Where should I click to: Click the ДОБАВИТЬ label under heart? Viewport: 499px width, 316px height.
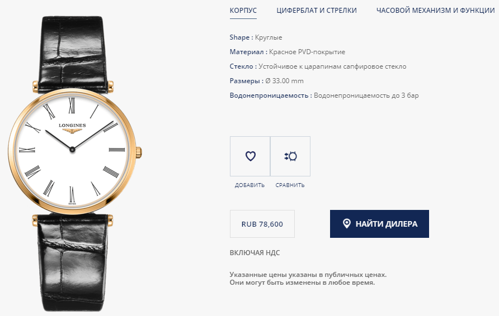pyautogui.click(x=250, y=185)
